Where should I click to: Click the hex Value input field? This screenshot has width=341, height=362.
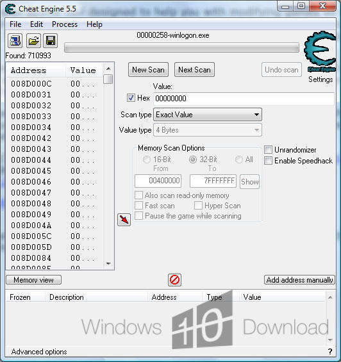[x=244, y=99]
